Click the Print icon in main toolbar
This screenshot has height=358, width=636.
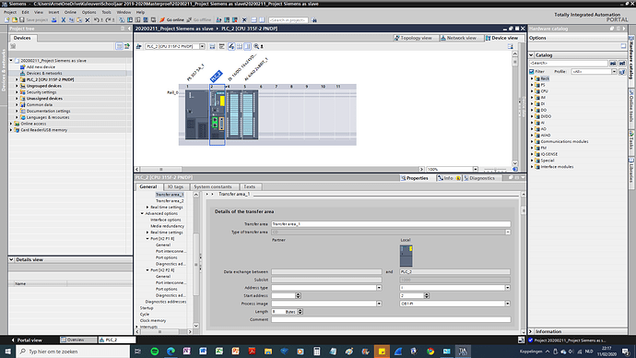click(54, 20)
